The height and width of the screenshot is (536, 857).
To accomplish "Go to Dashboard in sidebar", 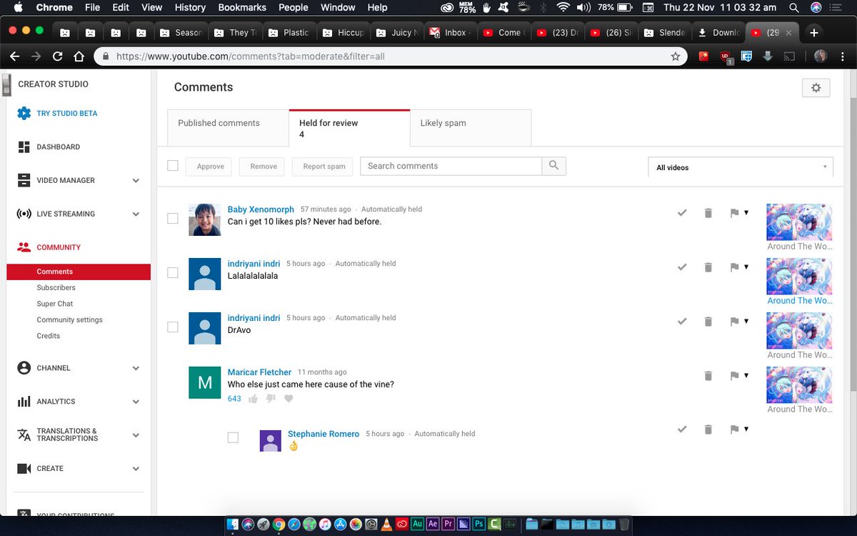I will [x=58, y=147].
